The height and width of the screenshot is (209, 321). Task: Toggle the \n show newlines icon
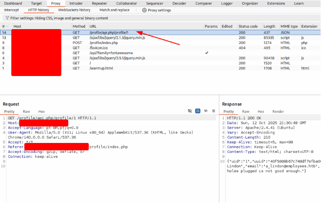[206, 111]
